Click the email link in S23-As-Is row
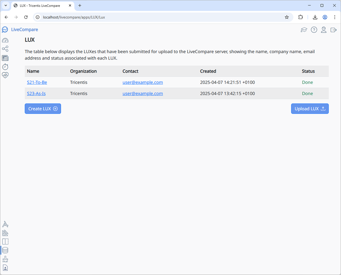This screenshot has width=341, height=275. (142, 93)
